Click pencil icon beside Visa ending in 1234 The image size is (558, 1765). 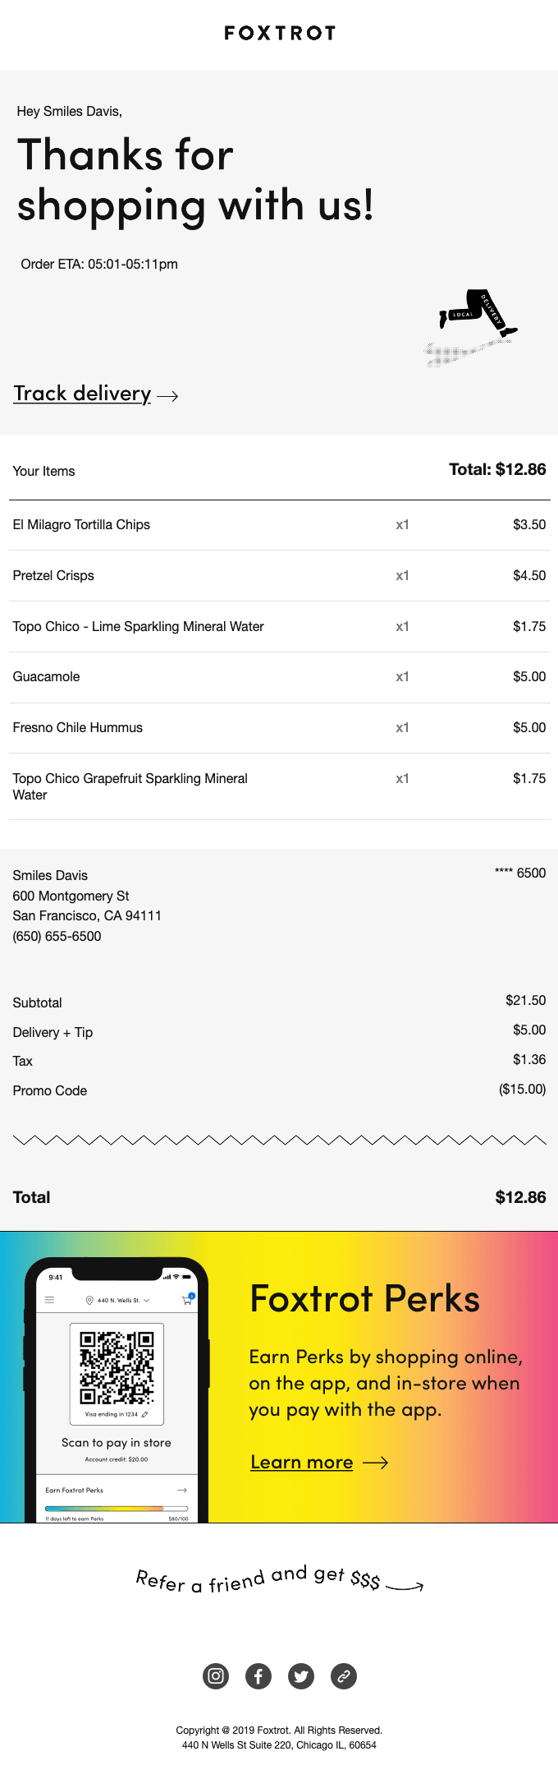145,1414
